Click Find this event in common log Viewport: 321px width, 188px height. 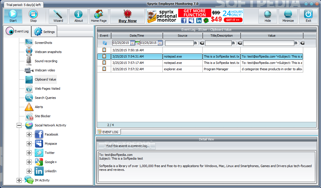tap(127, 146)
